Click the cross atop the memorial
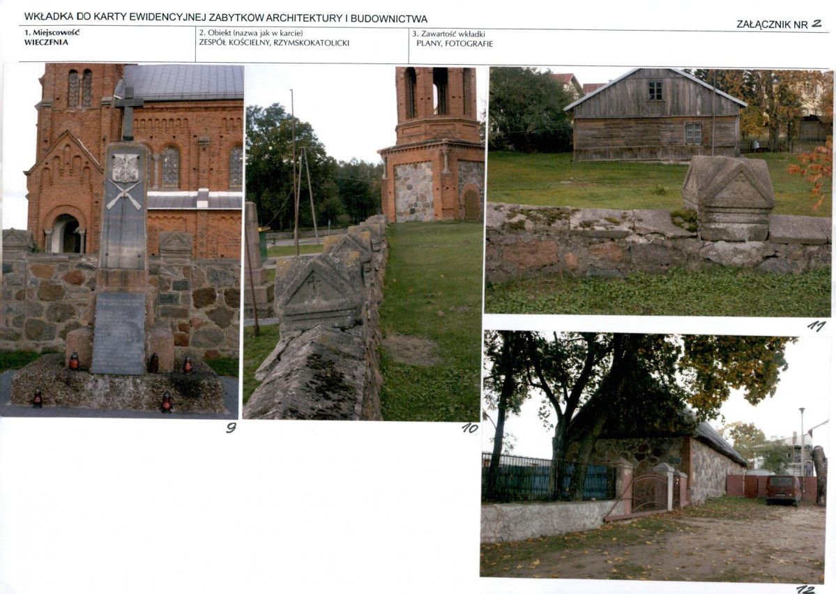 [128, 114]
